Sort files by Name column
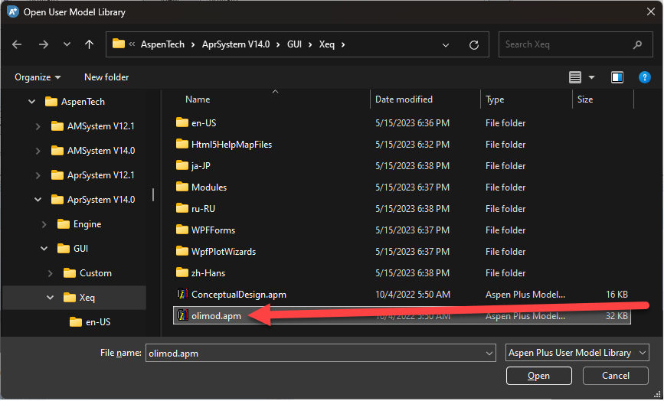Image resolution: width=664 pixels, height=401 pixels. pos(198,99)
